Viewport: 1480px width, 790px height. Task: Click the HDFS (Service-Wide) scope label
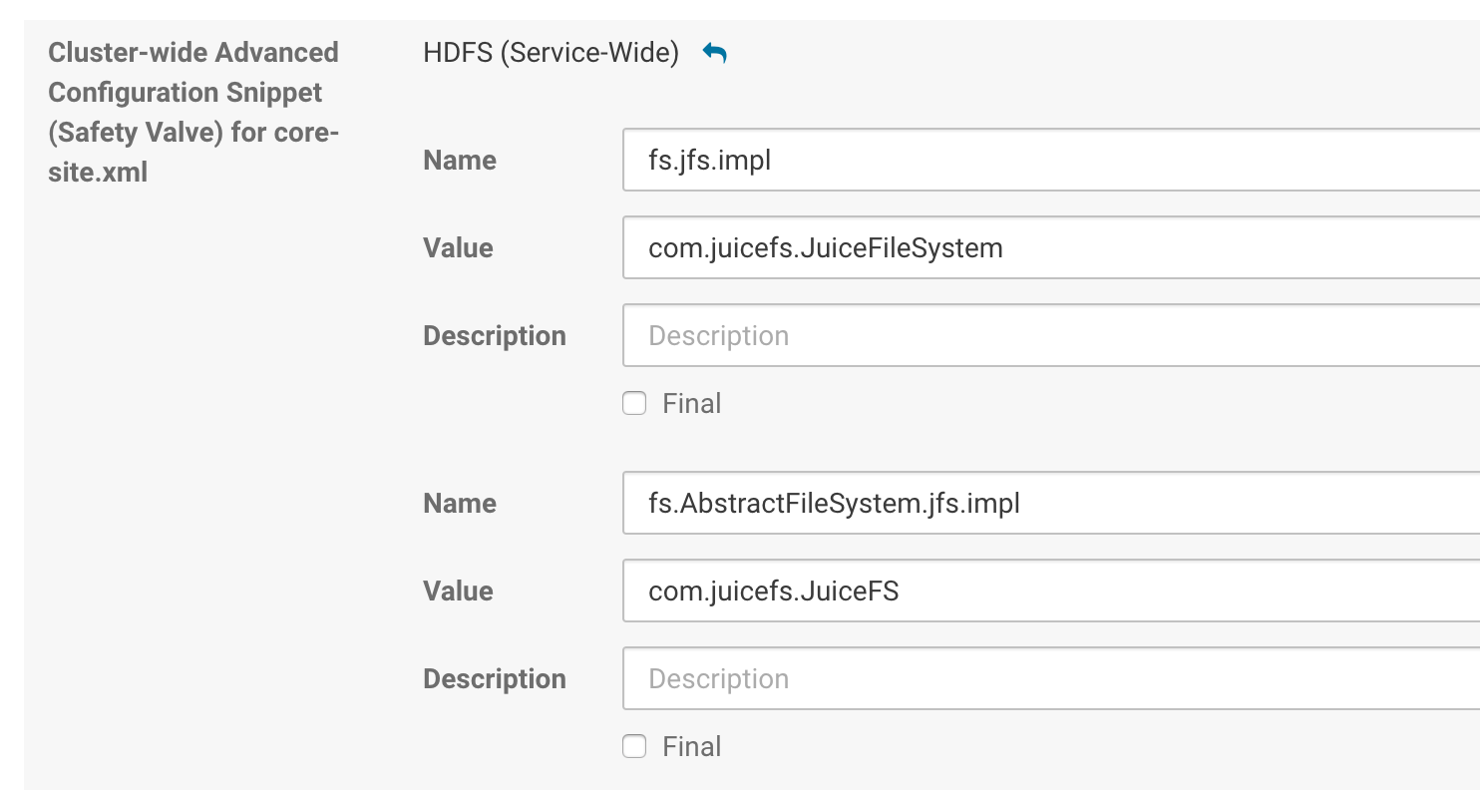[551, 53]
